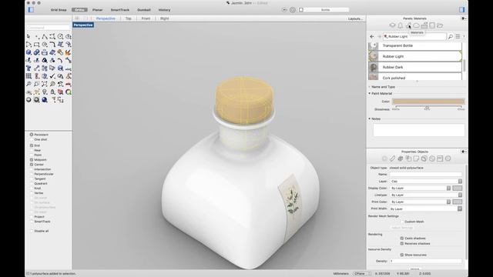Open the Layouts button
The image size is (493, 277).
pos(355,18)
